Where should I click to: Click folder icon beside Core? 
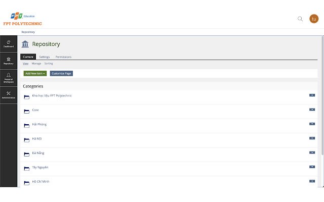27,111
